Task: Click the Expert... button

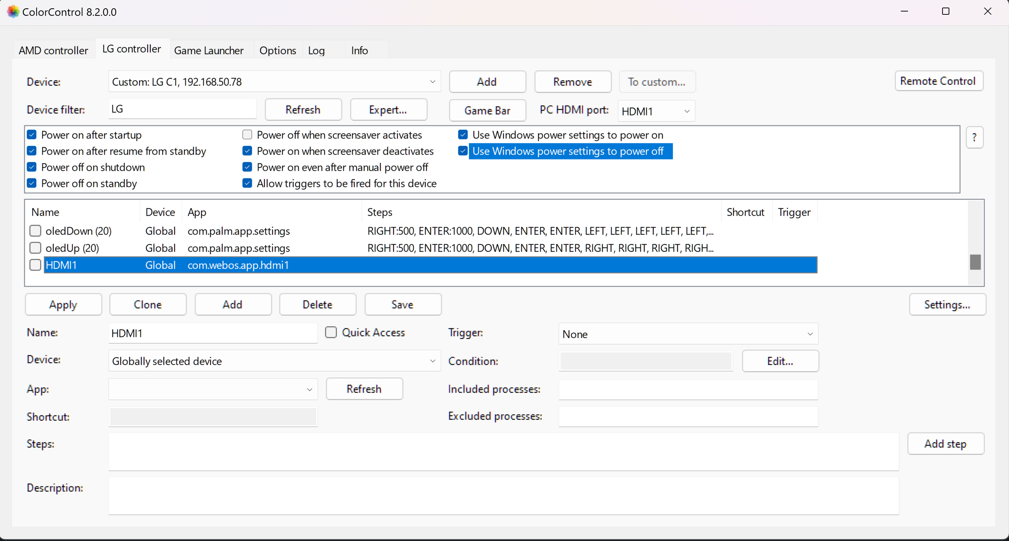Action: click(x=388, y=110)
